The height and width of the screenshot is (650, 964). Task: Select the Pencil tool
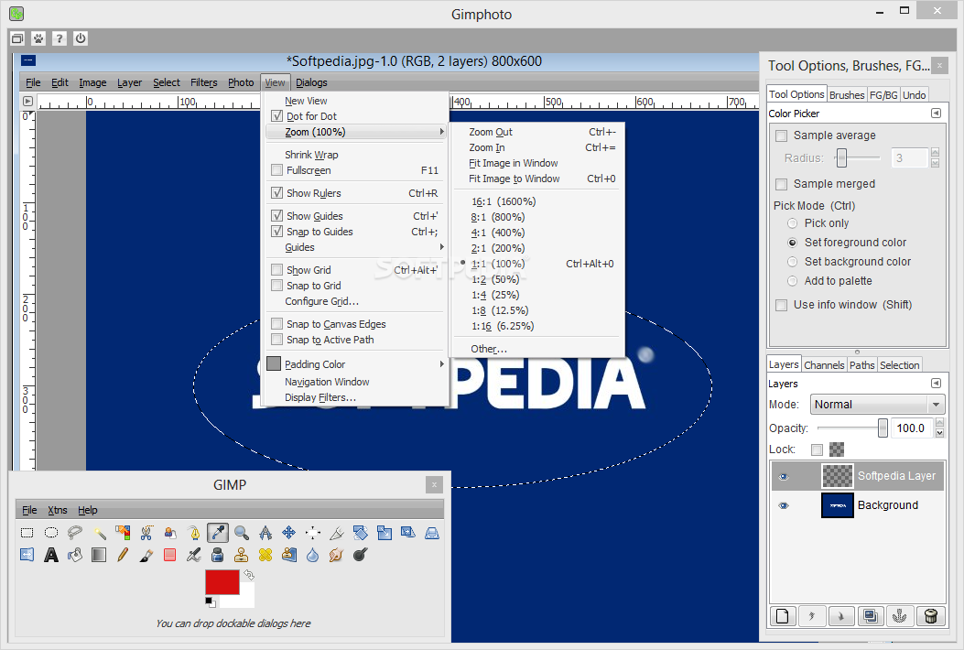tap(123, 555)
